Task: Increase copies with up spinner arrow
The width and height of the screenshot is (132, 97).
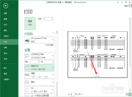Action: 52,18
